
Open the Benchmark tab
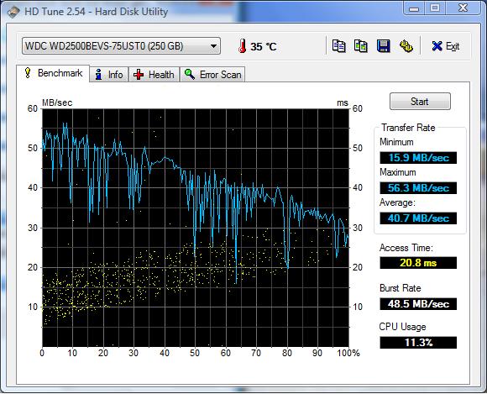coord(53,73)
